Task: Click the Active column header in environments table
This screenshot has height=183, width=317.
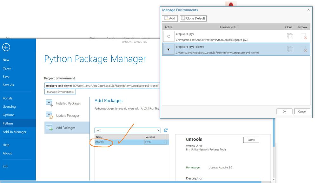Action: click(168, 27)
